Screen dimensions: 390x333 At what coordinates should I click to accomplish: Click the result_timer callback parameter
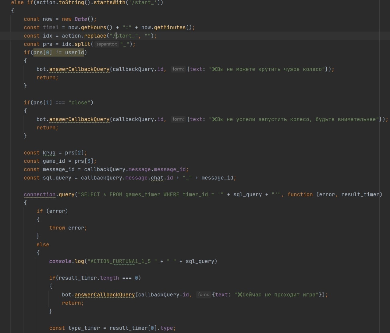(360, 194)
